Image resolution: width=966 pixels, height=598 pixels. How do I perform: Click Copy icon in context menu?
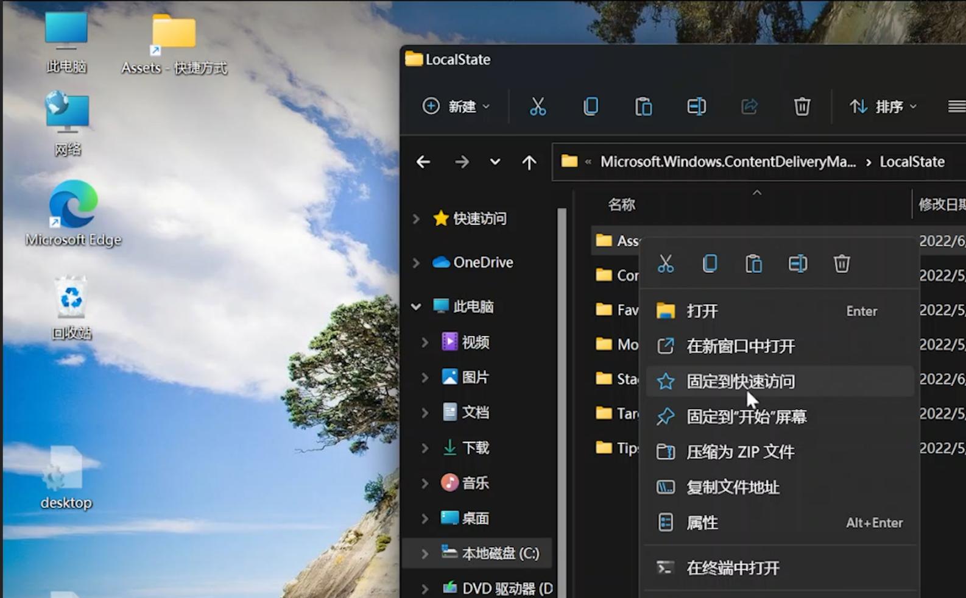(710, 264)
